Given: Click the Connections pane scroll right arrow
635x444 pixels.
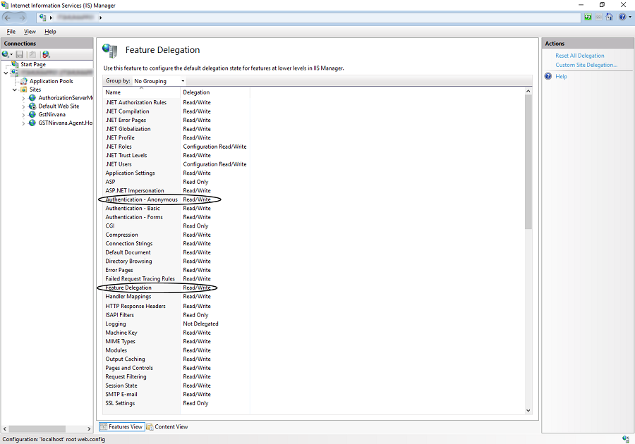Looking at the screenshot, I should tap(89, 428).
